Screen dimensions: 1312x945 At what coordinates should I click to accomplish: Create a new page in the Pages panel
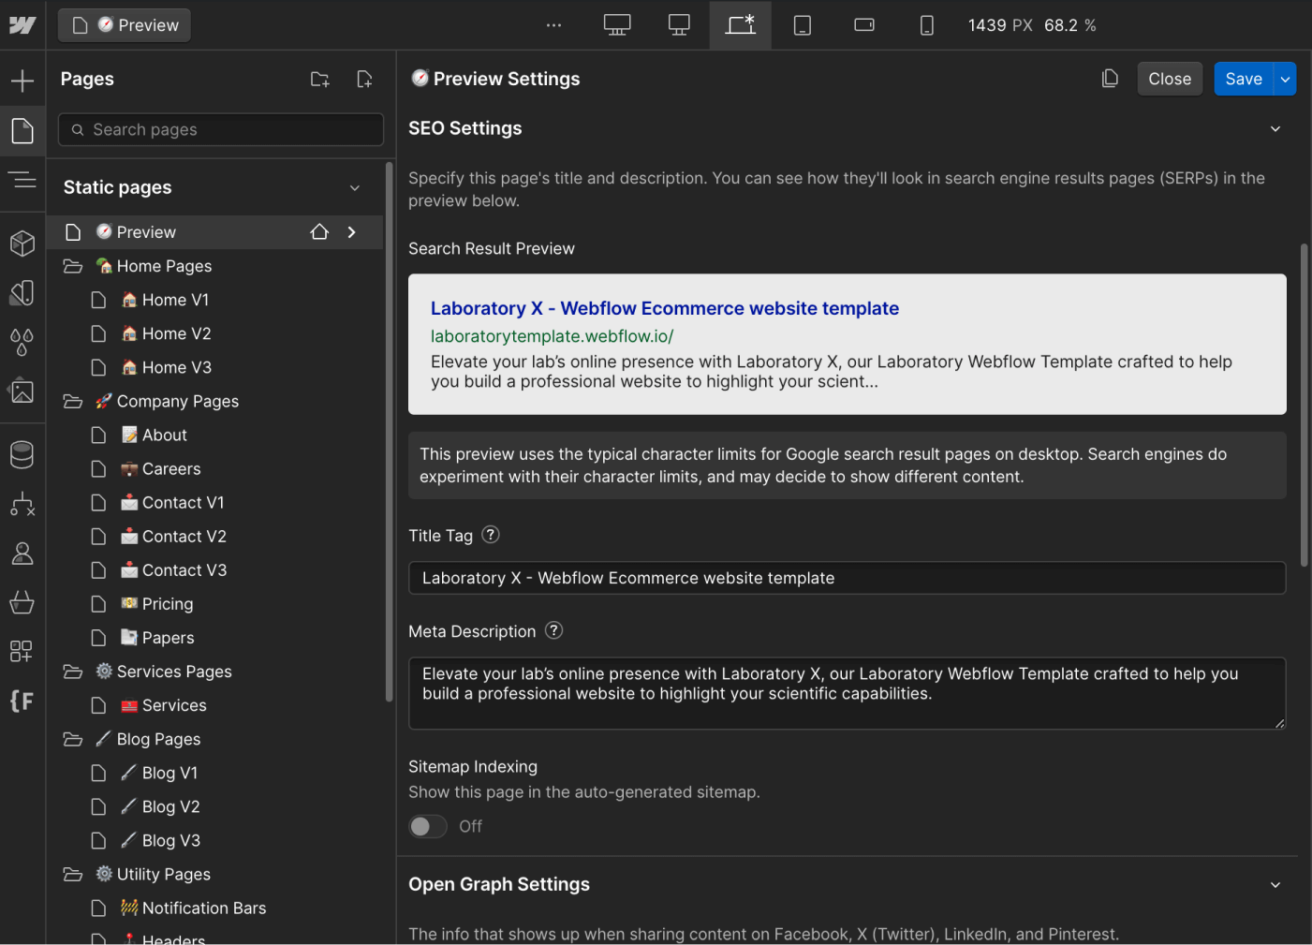pos(365,79)
